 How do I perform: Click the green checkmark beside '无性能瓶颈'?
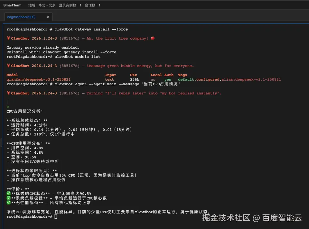[8, 202]
